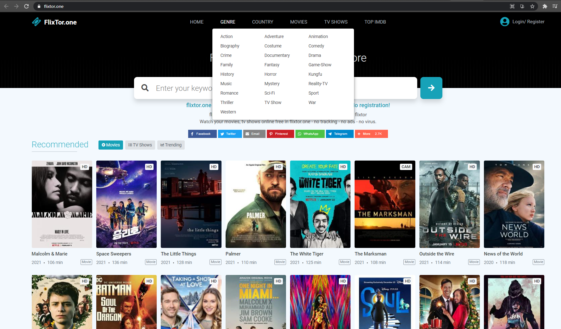
Task: Open the Palmer movie poster
Action: (x=256, y=204)
